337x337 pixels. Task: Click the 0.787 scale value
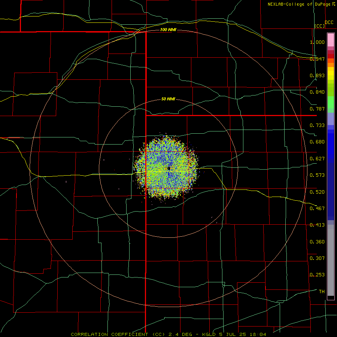(x=317, y=109)
